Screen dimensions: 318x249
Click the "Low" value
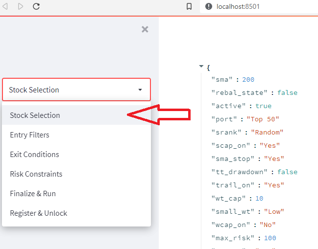[274, 211]
